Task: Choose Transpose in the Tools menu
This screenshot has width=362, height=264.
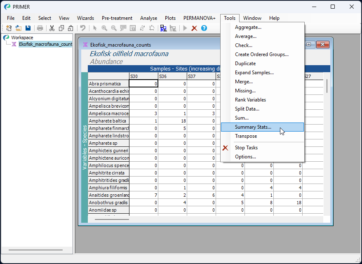Action: [246, 136]
